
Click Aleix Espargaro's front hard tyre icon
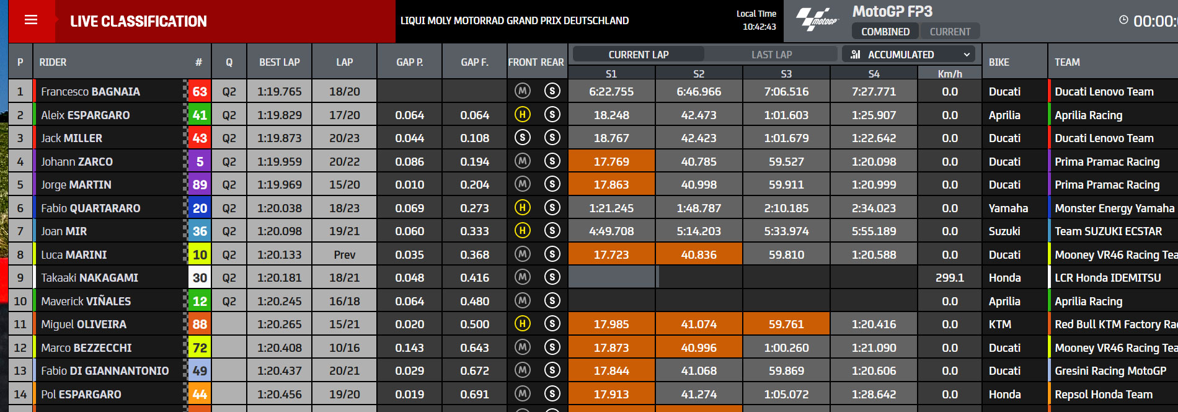point(523,114)
